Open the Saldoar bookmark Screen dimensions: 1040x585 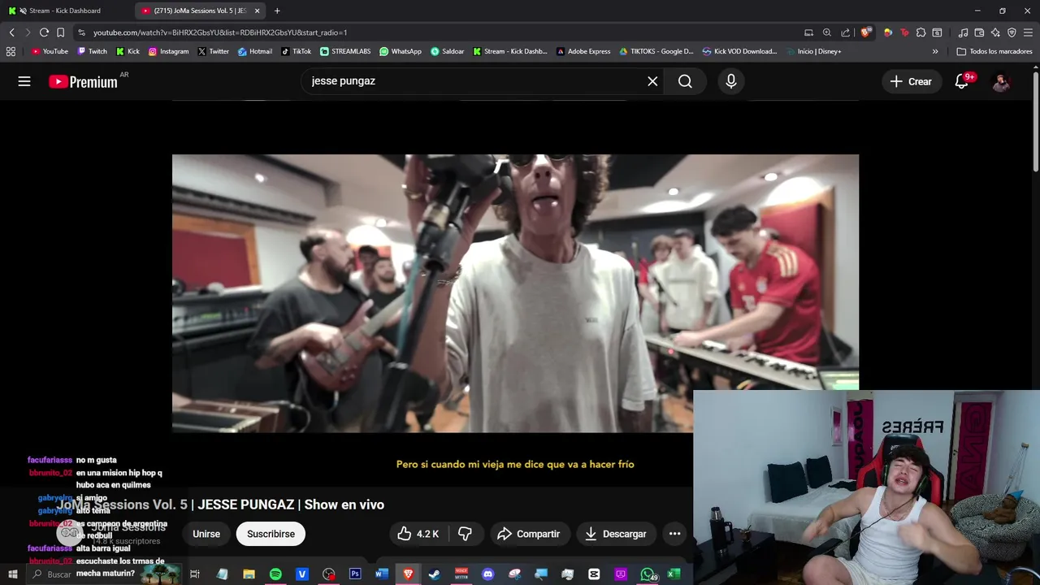coord(447,51)
